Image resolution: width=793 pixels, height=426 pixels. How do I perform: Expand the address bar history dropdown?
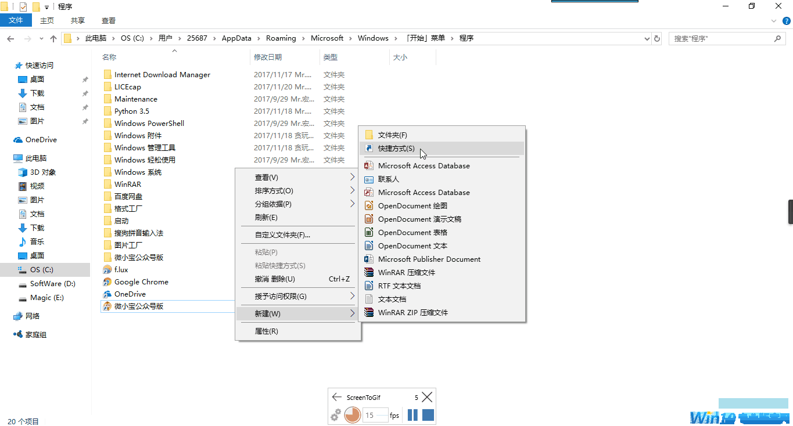click(x=647, y=39)
